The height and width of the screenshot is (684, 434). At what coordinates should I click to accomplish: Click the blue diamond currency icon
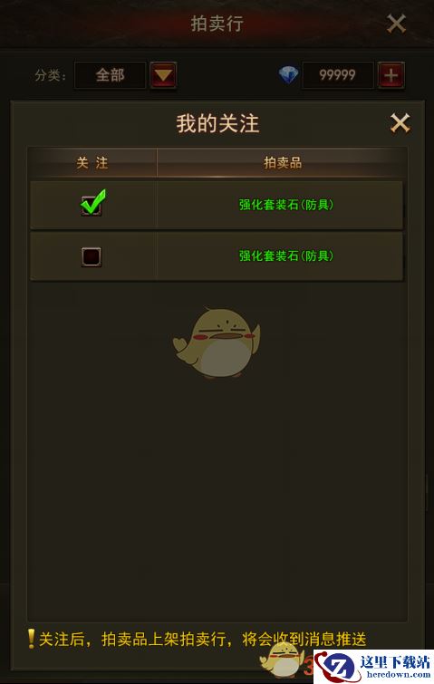coord(289,75)
